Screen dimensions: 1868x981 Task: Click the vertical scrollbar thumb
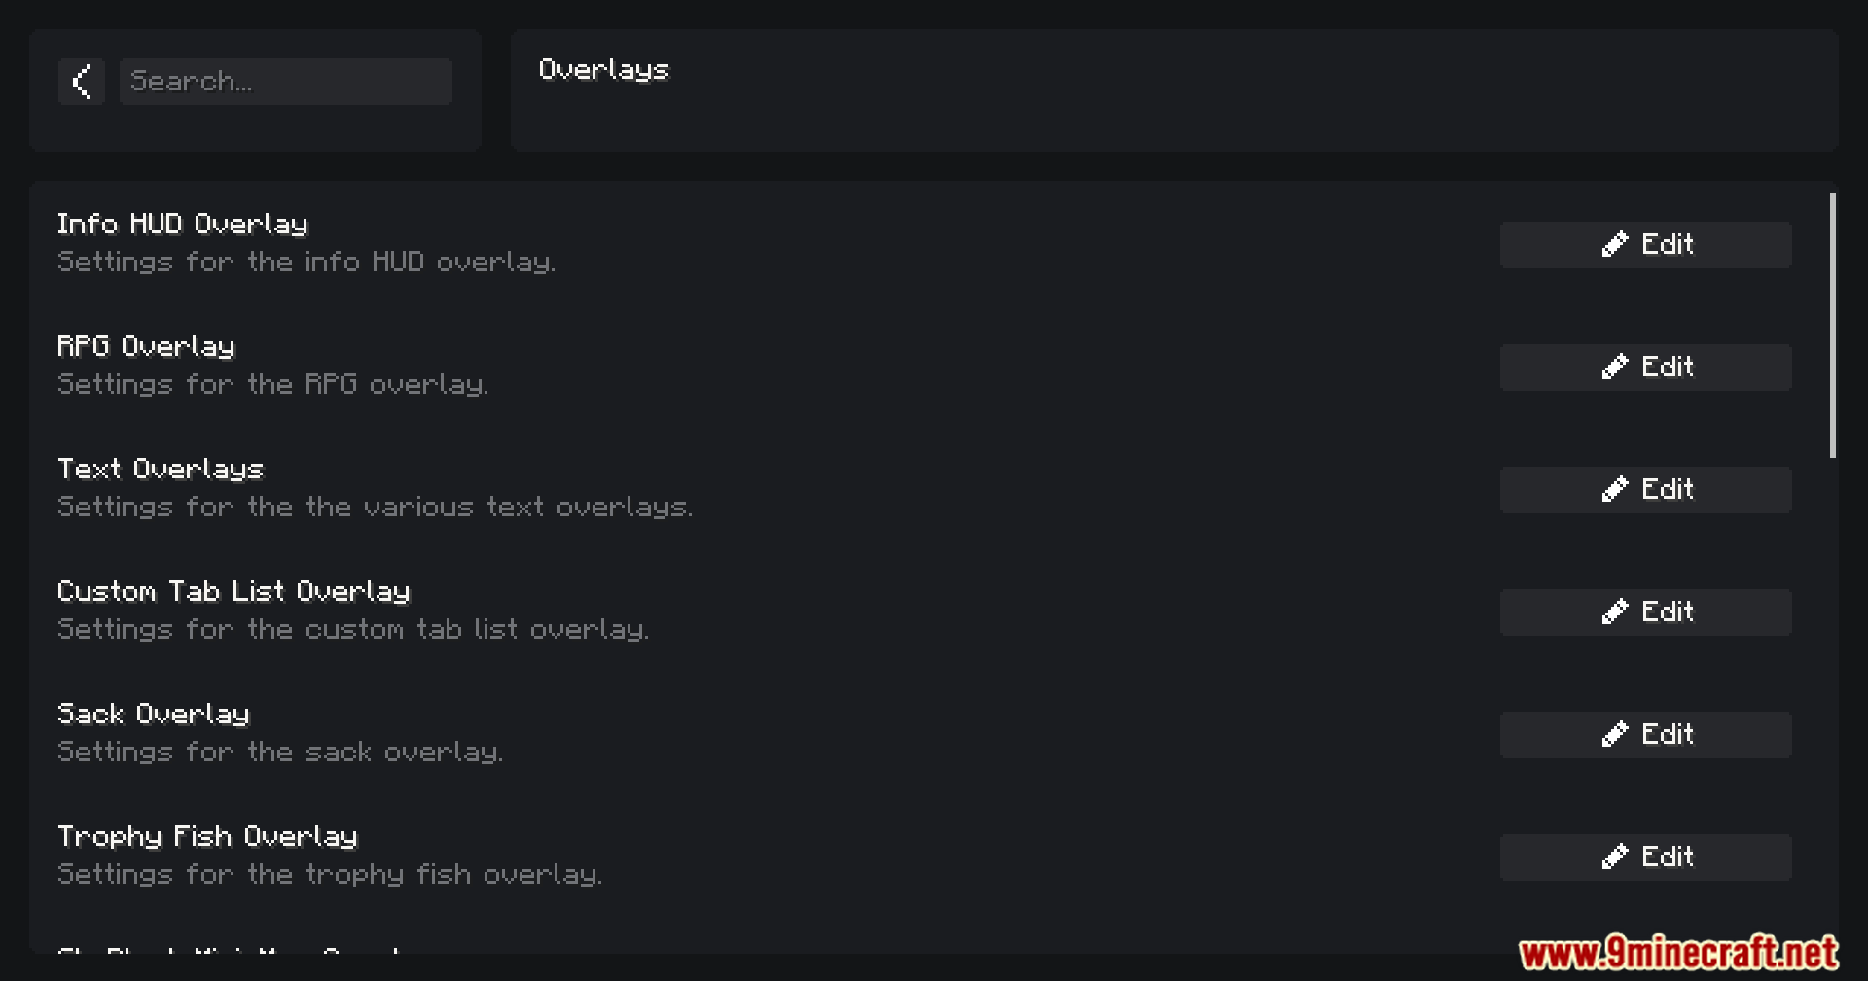point(1833,325)
